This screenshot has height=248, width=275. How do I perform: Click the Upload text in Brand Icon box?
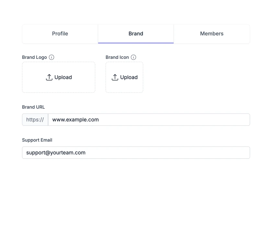[129, 77]
